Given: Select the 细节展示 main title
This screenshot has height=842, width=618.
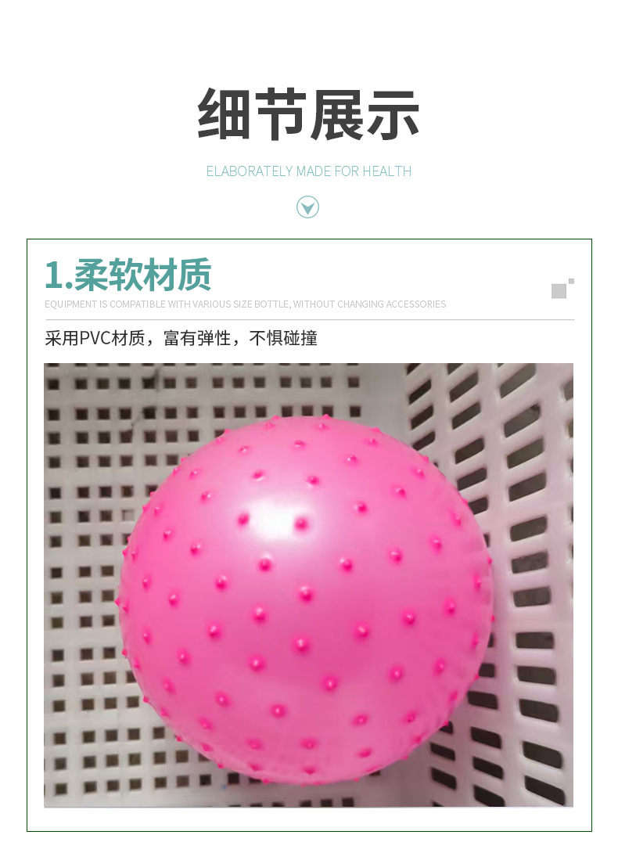Looking at the screenshot, I should click(308, 114).
